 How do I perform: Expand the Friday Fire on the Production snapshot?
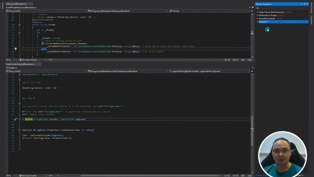(257, 12)
